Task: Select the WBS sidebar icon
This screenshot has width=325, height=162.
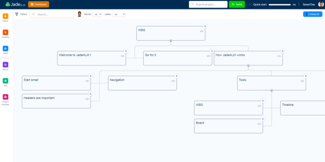Action: coord(6,48)
